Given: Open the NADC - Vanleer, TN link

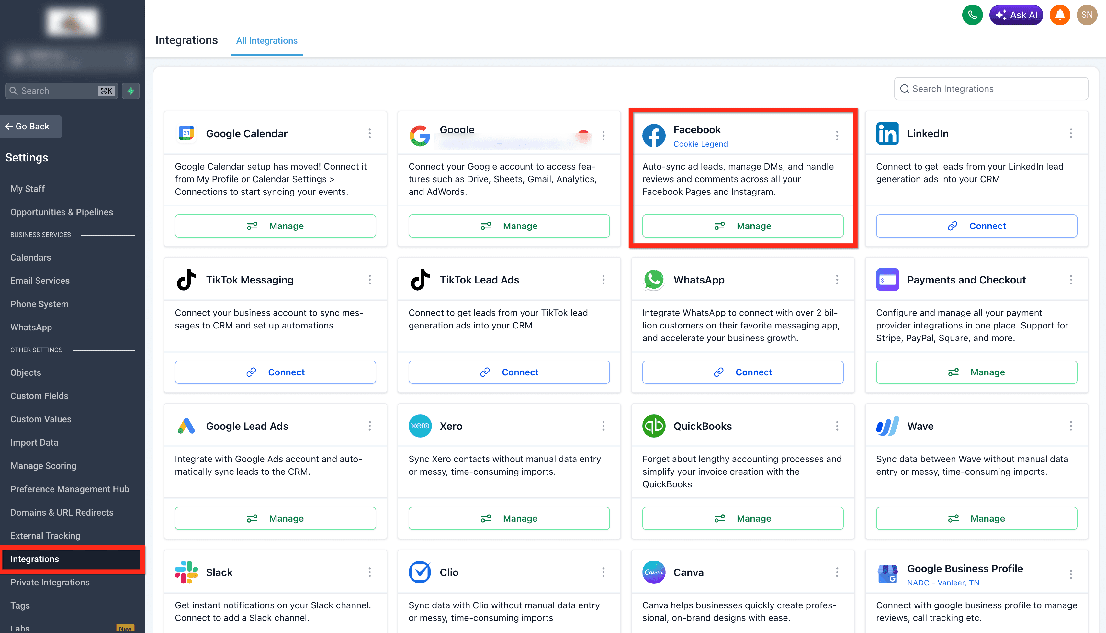Looking at the screenshot, I should pyautogui.click(x=943, y=583).
